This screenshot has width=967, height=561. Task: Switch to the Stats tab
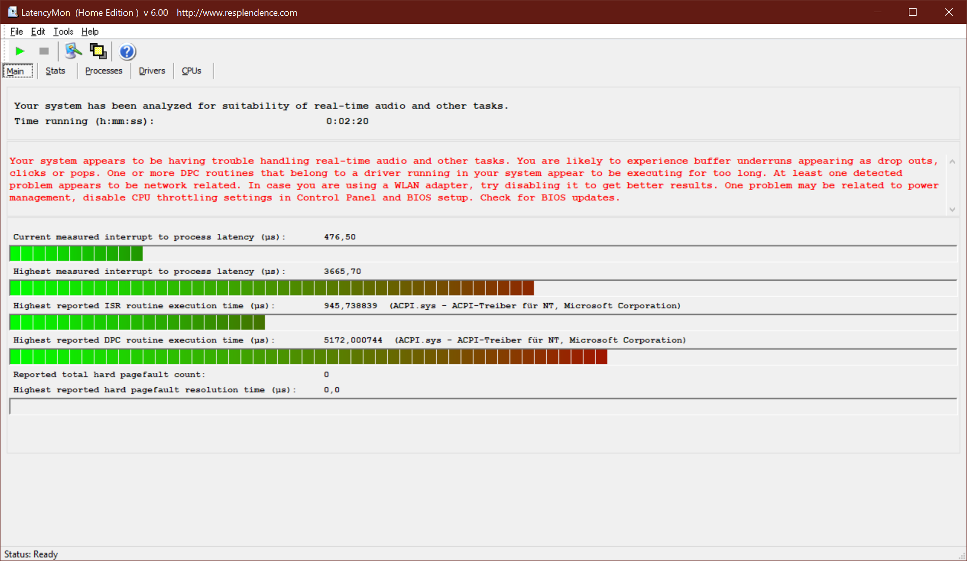(x=55, y=71)
